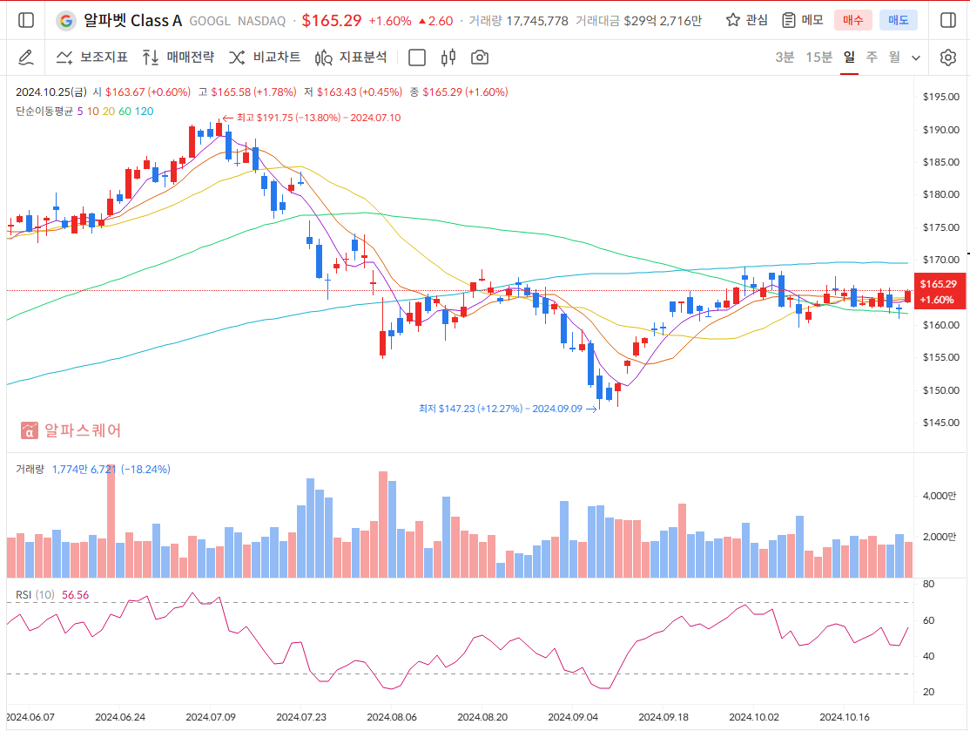
Task: Add 알파벳 to 관심 watchlist star
Action: tap(747, 20)
